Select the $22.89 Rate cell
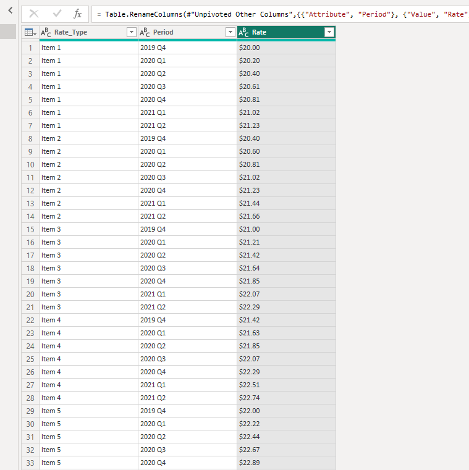469x470 pixels. coord(286,463)
